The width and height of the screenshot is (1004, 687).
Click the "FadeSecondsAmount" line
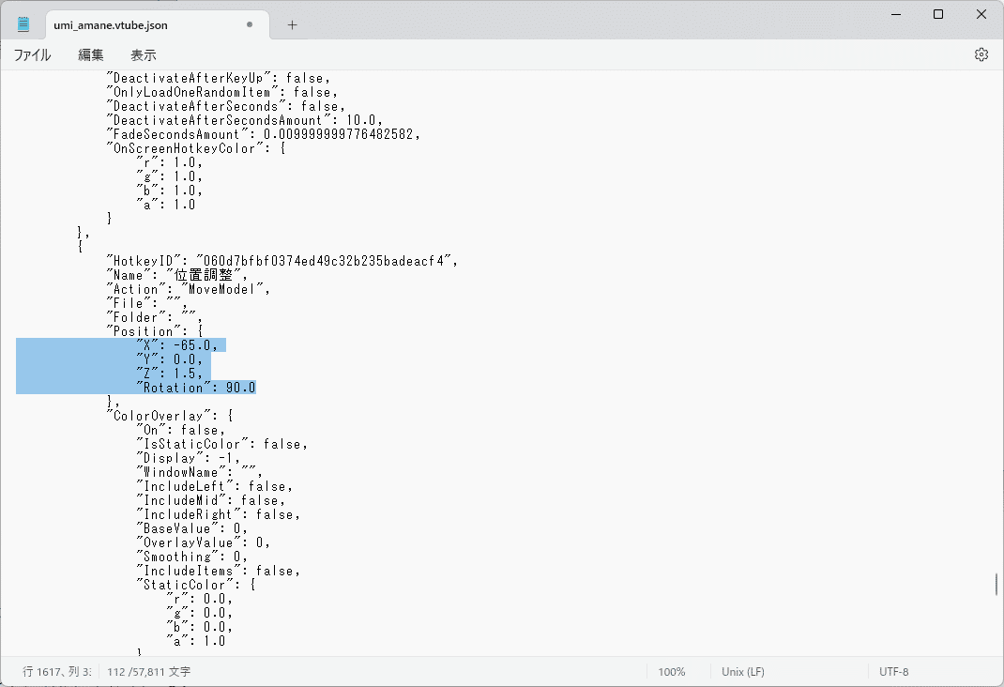pos(263,134)
